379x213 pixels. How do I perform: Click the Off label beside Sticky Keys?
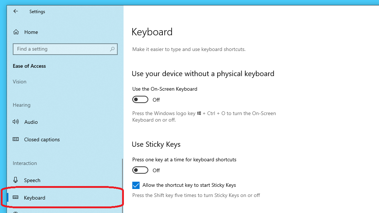(156, 170)
